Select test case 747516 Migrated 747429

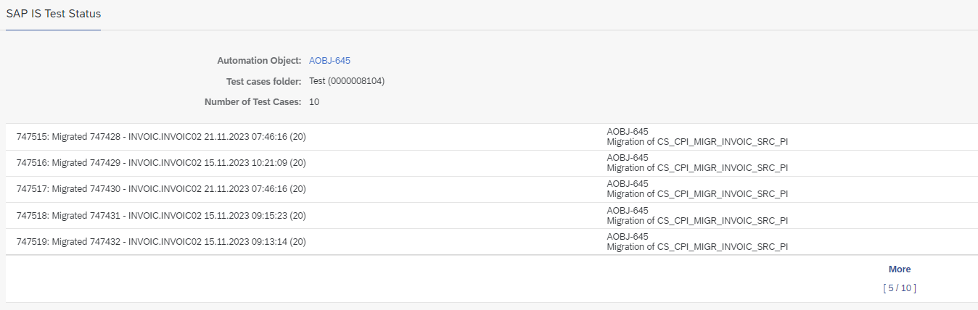coord(160,163)
